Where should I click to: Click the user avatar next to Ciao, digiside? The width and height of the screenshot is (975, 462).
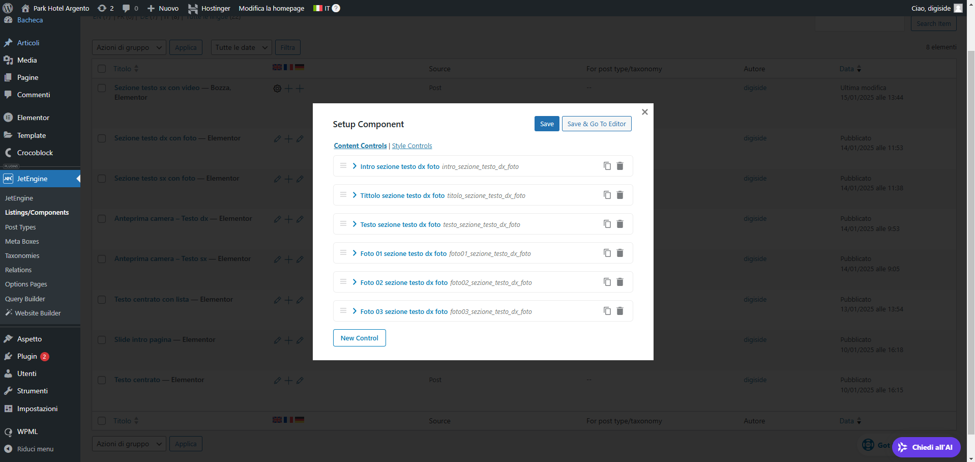coord(958,8)
